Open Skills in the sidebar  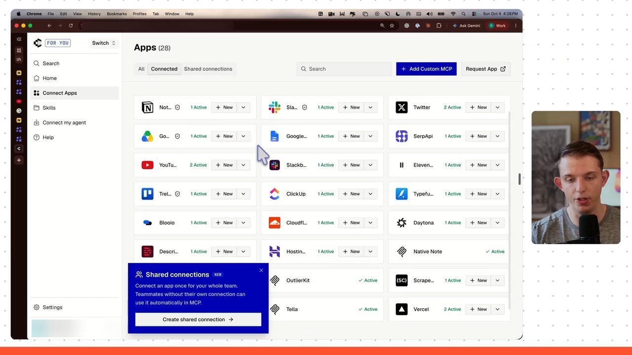pos(75,108)
